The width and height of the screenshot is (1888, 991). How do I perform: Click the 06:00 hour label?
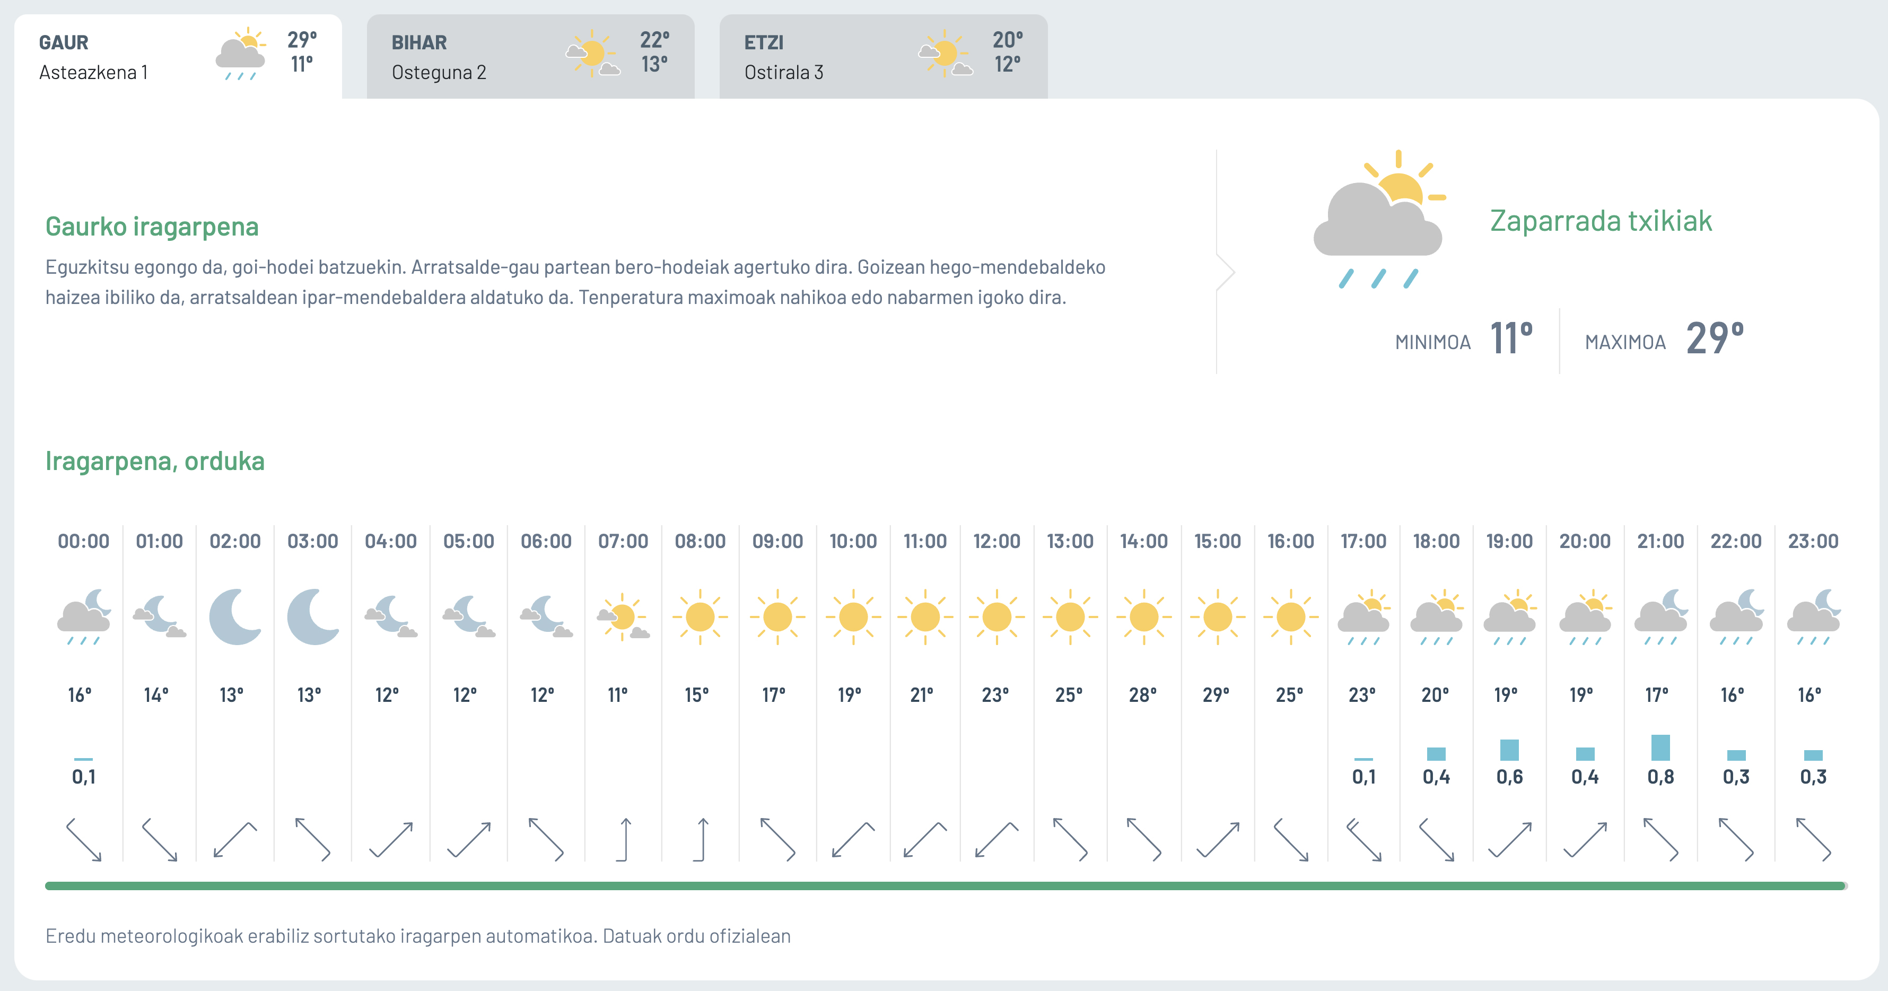546,542
